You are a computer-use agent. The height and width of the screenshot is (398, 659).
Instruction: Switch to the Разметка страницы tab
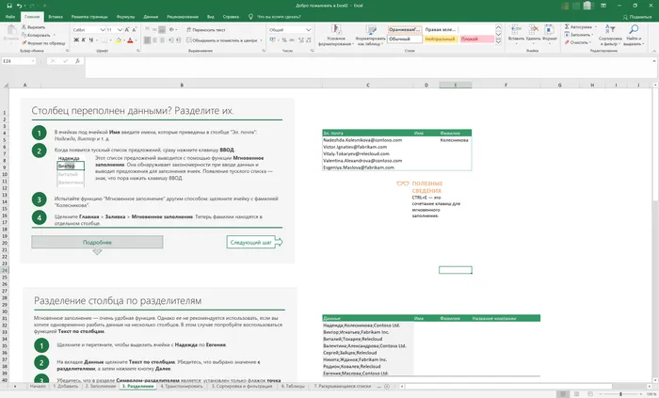[x=89, y=17]
